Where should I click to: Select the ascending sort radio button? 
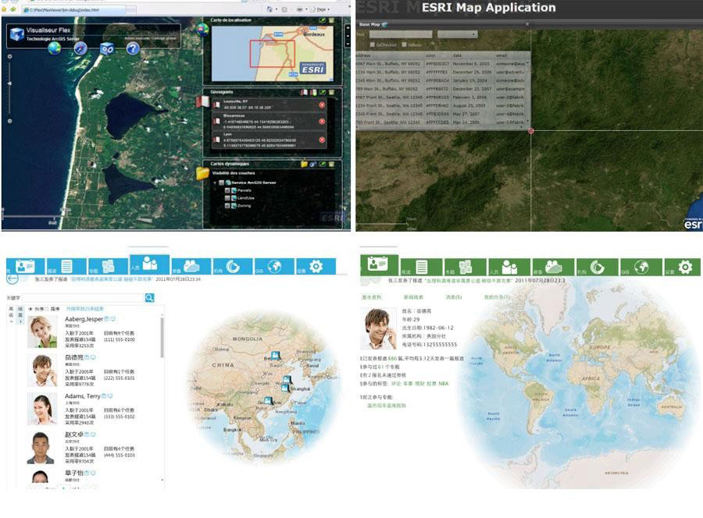30,309
